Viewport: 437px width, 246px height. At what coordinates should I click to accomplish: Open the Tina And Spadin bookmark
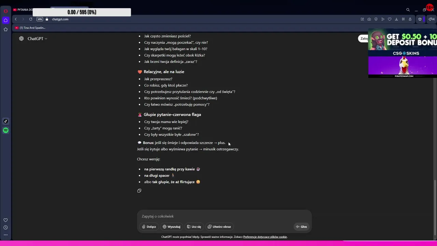click(30, 28)
